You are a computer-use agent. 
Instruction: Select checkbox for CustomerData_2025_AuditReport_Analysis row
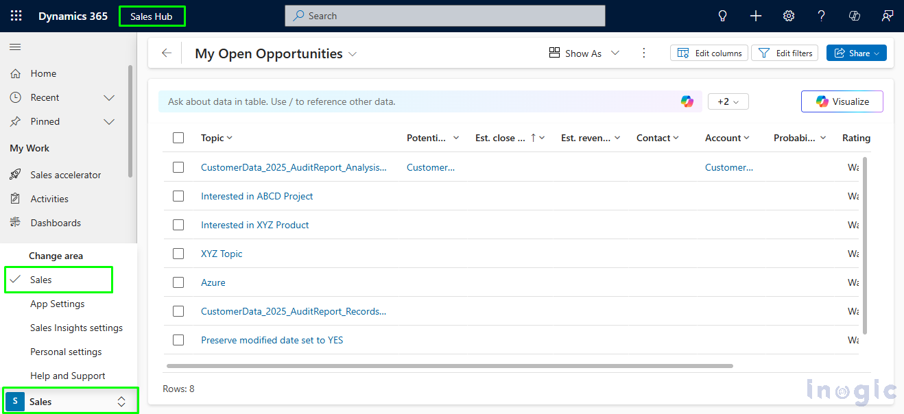178,167
